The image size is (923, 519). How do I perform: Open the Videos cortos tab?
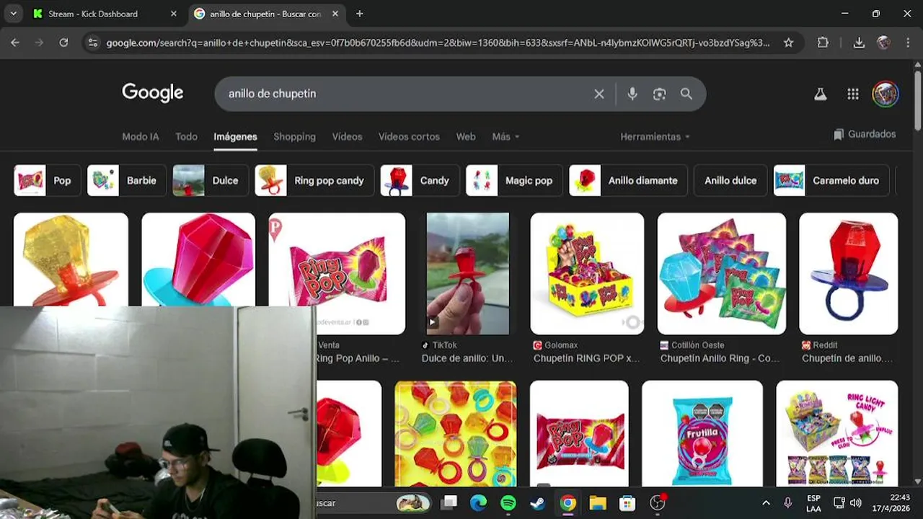coord(409,136)
